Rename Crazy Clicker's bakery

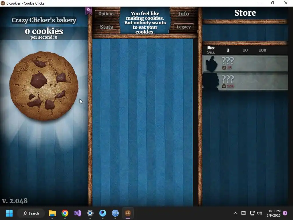point(44,20)
